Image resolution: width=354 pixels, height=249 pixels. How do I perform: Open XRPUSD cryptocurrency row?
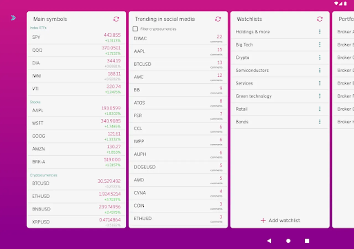tap(76, 222)
